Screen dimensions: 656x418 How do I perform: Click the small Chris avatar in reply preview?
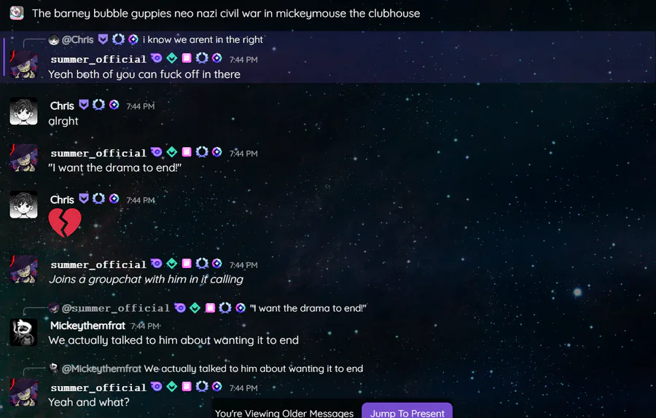coord(53,40)
